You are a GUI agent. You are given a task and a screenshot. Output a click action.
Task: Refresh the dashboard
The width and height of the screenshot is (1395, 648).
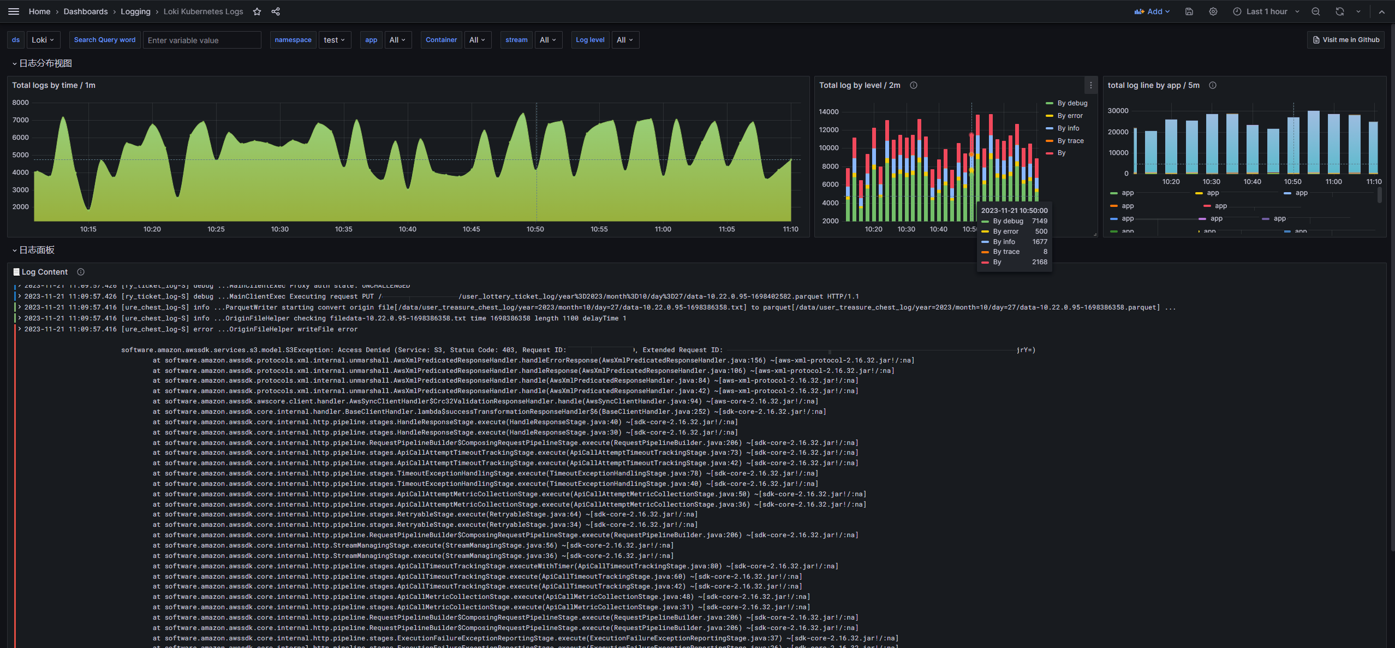pyautogui.click(x=1340, y=11)
